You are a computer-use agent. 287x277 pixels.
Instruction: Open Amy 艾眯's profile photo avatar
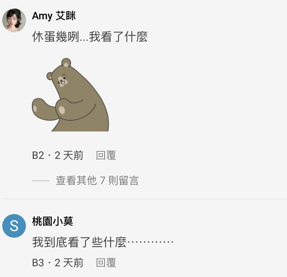pyautogui.click(x=14, y=20)
